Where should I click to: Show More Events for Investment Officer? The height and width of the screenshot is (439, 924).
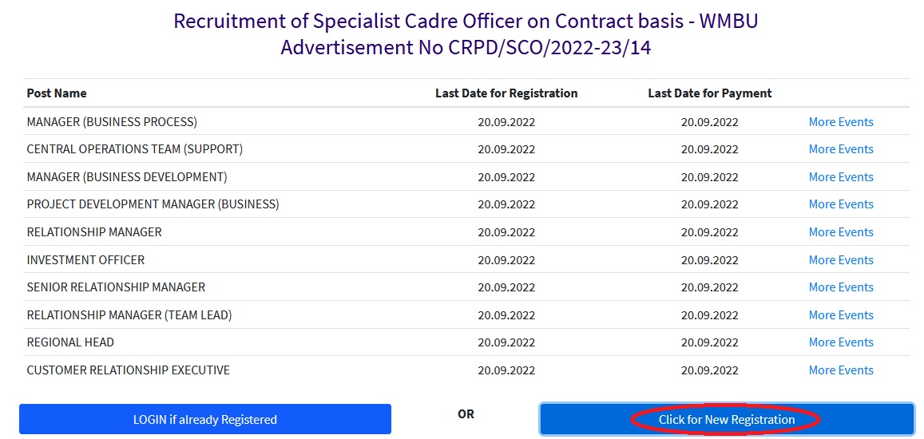pos(840,260)
